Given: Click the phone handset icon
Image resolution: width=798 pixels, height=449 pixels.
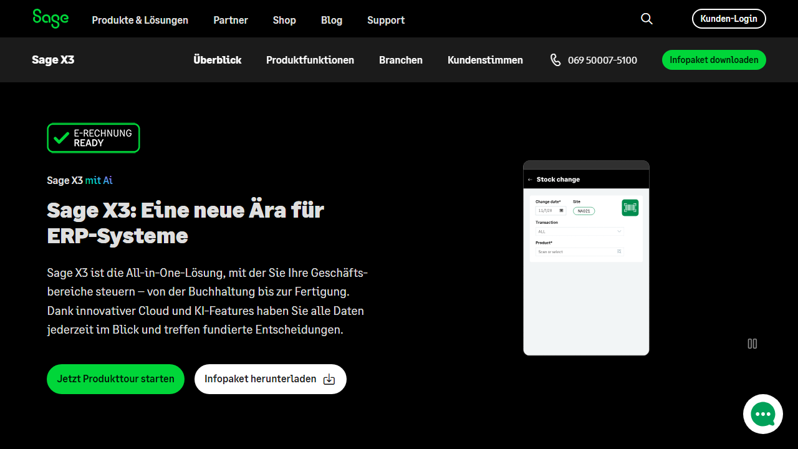Looking at the screenshot, I should [x=555, y=60].
